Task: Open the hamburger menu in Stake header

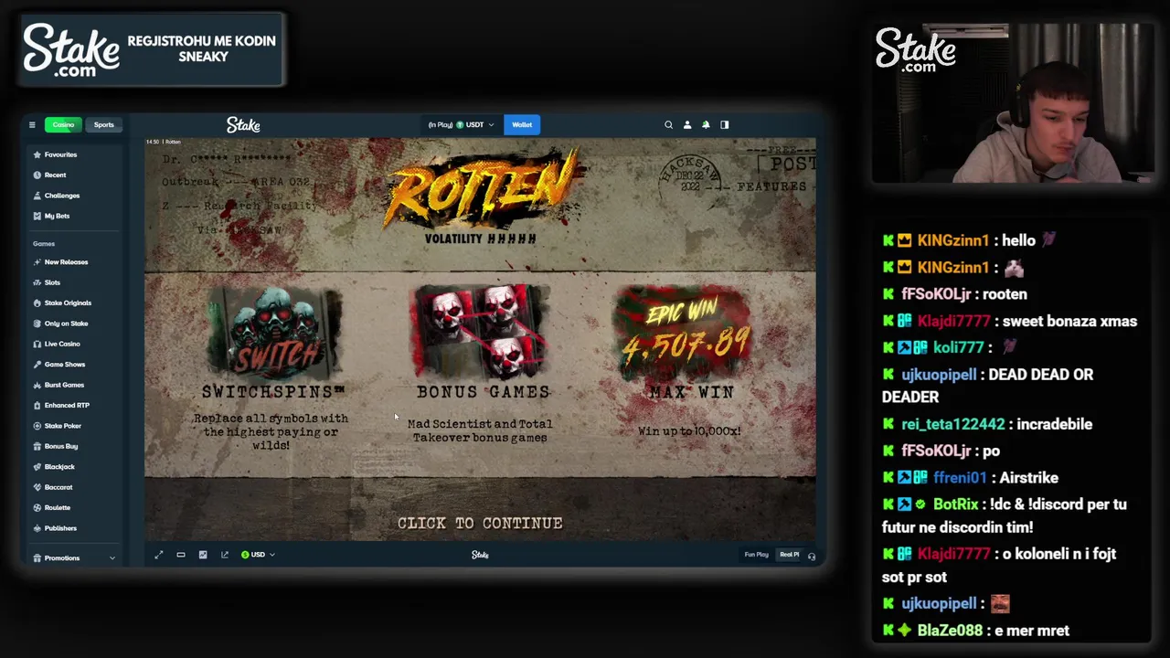Action: point(32,124)
